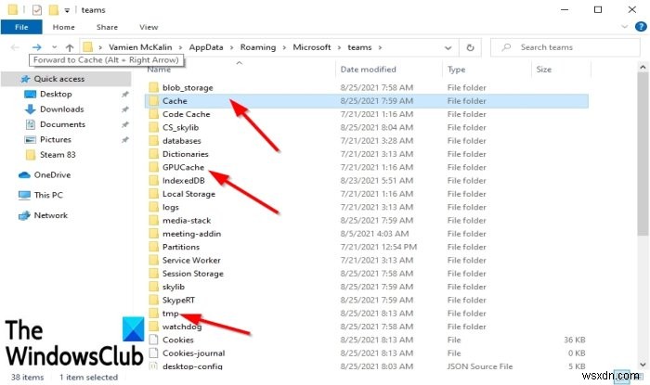Select the Service Worker folder icon
The width and height of the screenshot is (650, 385).
(154, 261)
